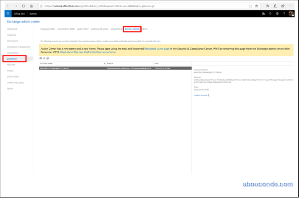Go to browser home page icon
300x198 pixels.
(31, 6)
